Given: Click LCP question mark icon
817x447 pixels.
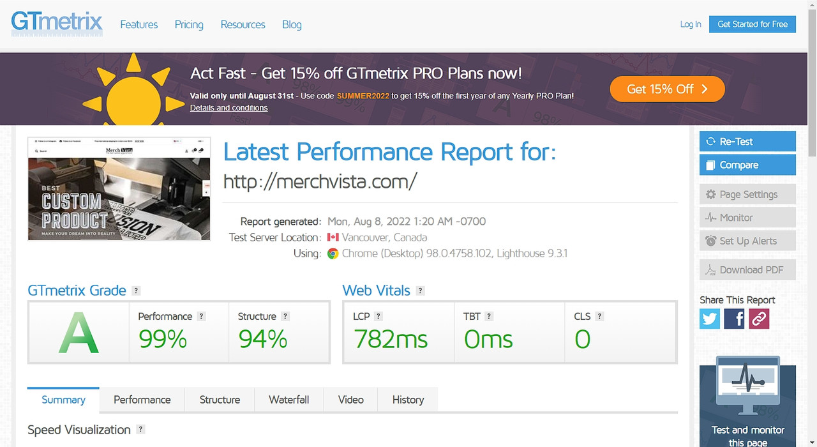Looking at the screenshot, I should point(379,316).
